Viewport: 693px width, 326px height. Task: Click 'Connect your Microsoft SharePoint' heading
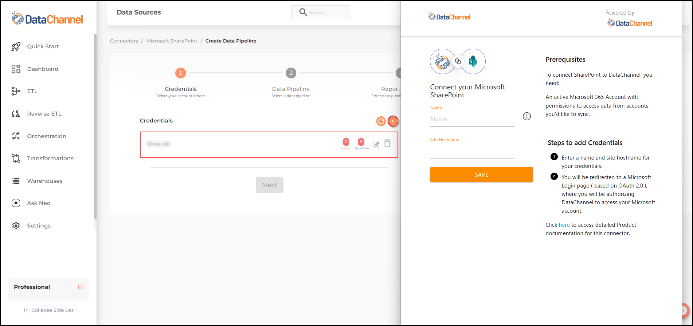point(467,91)
